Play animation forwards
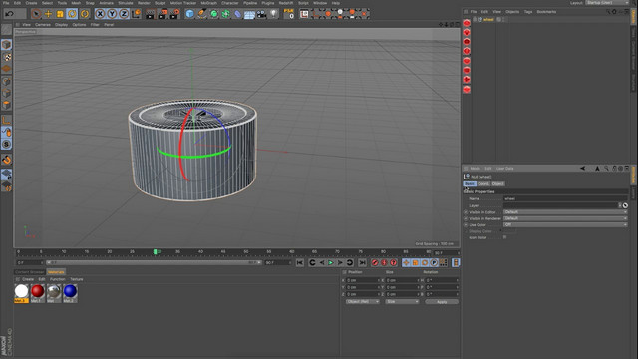The image size is (638, 359). pyautogui.click(x=331, y=263)
